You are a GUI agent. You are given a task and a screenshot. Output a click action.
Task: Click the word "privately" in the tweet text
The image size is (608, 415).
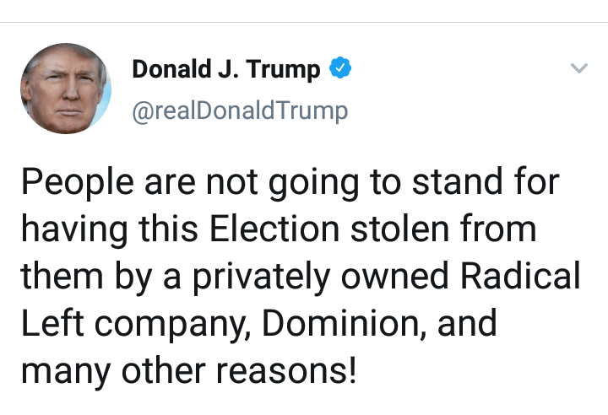(x=256, y=276)
